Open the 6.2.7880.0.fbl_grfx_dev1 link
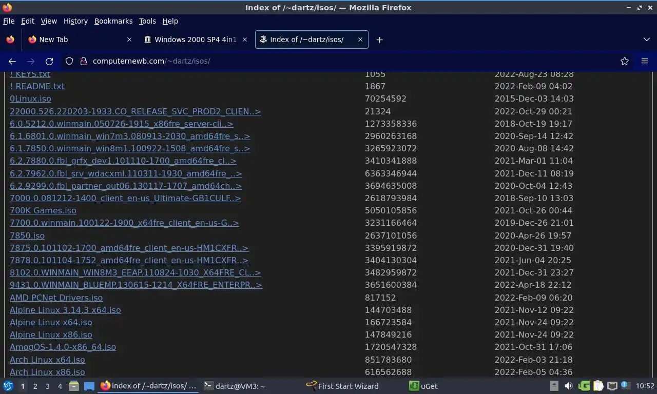The height and width of the screenshot is (394, 657). click(x=123, y=161)
